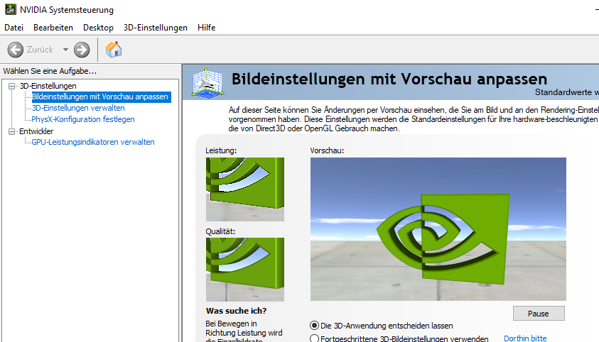Image resolution: width=599 pixels, height=342 pixels.
Task: Select Bildeinstellungen mit Vorschau anpassen in tree
Action: pyautogui.click(x=99, y=96)
